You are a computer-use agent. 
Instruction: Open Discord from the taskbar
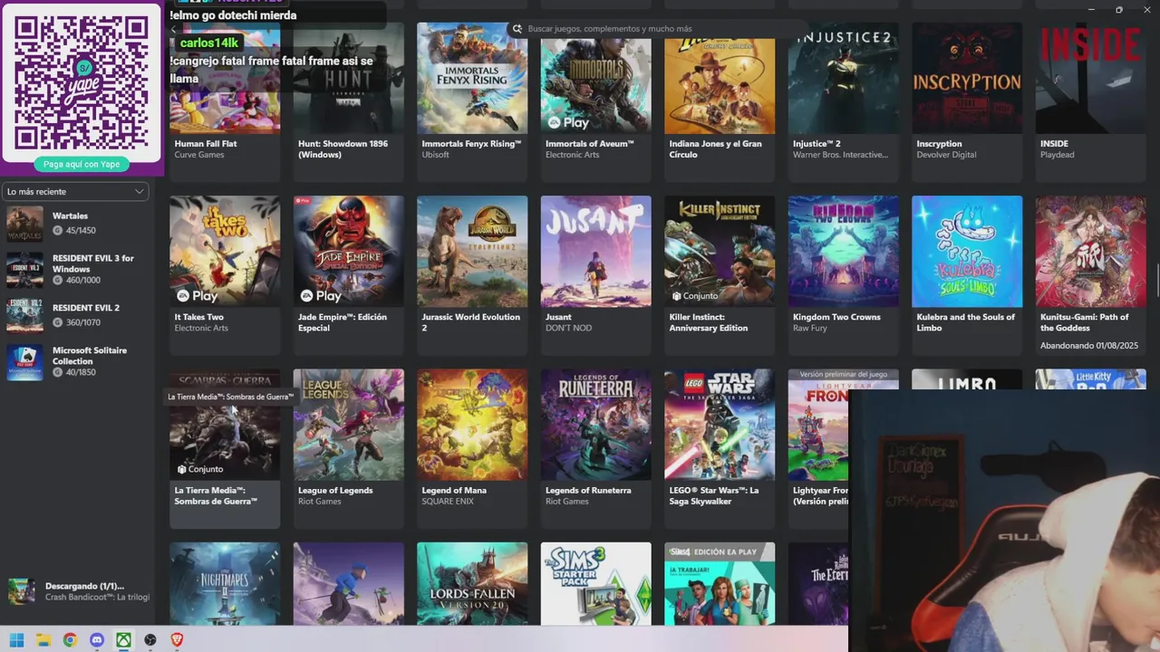(97, 640)
